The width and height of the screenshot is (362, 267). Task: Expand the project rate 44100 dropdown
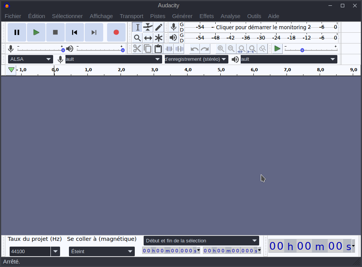(x=55, y=251)
